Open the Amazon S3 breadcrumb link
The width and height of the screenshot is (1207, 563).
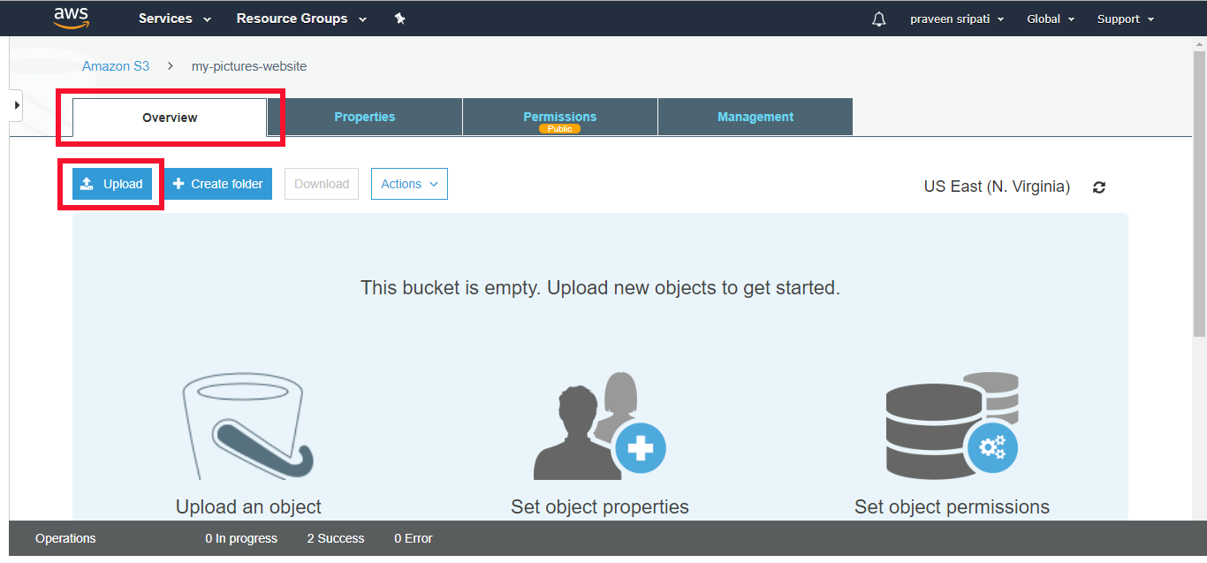click(x=116, y=65)
